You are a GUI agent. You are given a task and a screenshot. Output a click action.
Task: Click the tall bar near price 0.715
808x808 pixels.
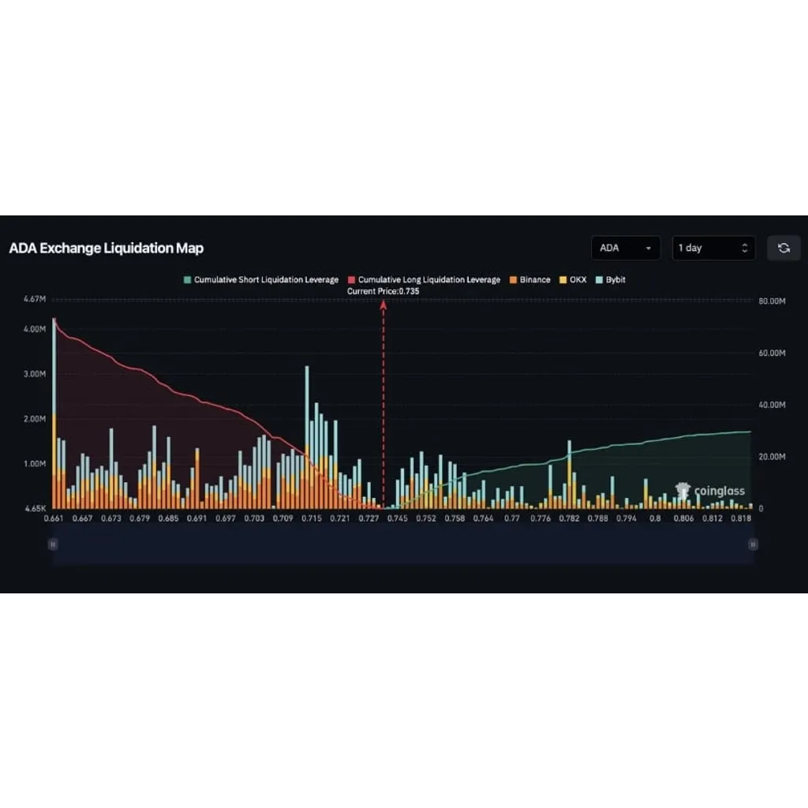click(x=307, y=437)
